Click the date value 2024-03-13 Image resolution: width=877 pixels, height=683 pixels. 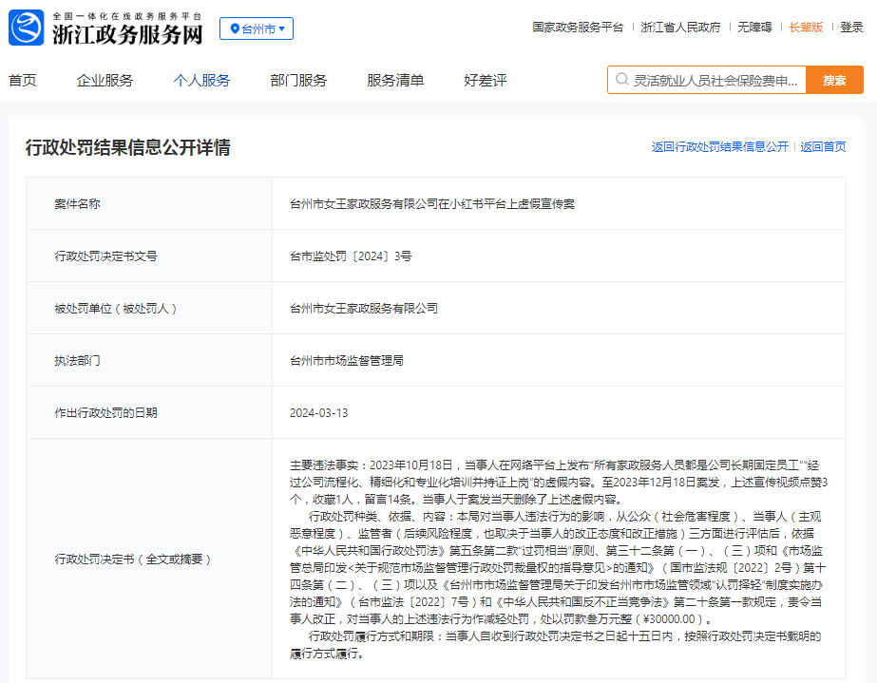tap(319, 413)
